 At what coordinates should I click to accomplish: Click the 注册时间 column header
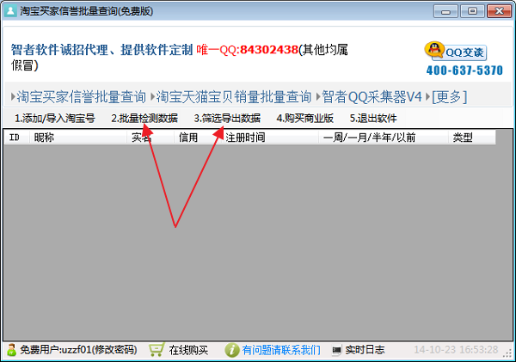click(x=269, y=138)
